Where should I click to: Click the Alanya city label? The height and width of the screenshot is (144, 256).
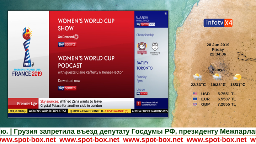[x=218, y=70]
